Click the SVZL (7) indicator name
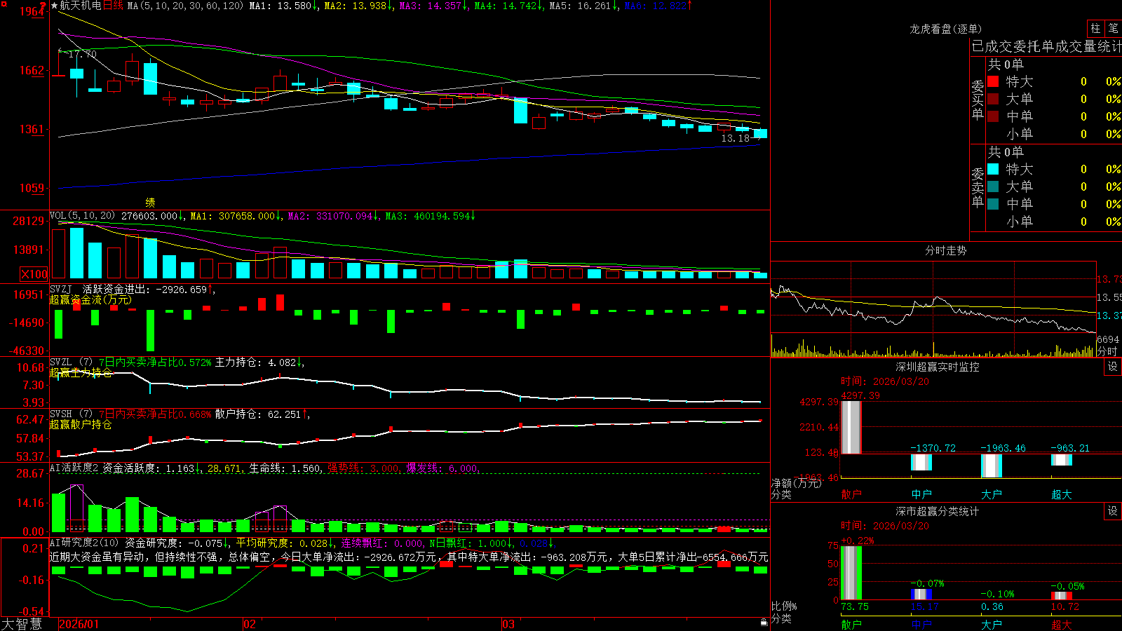1122x631 pixels. pos(72,362)
